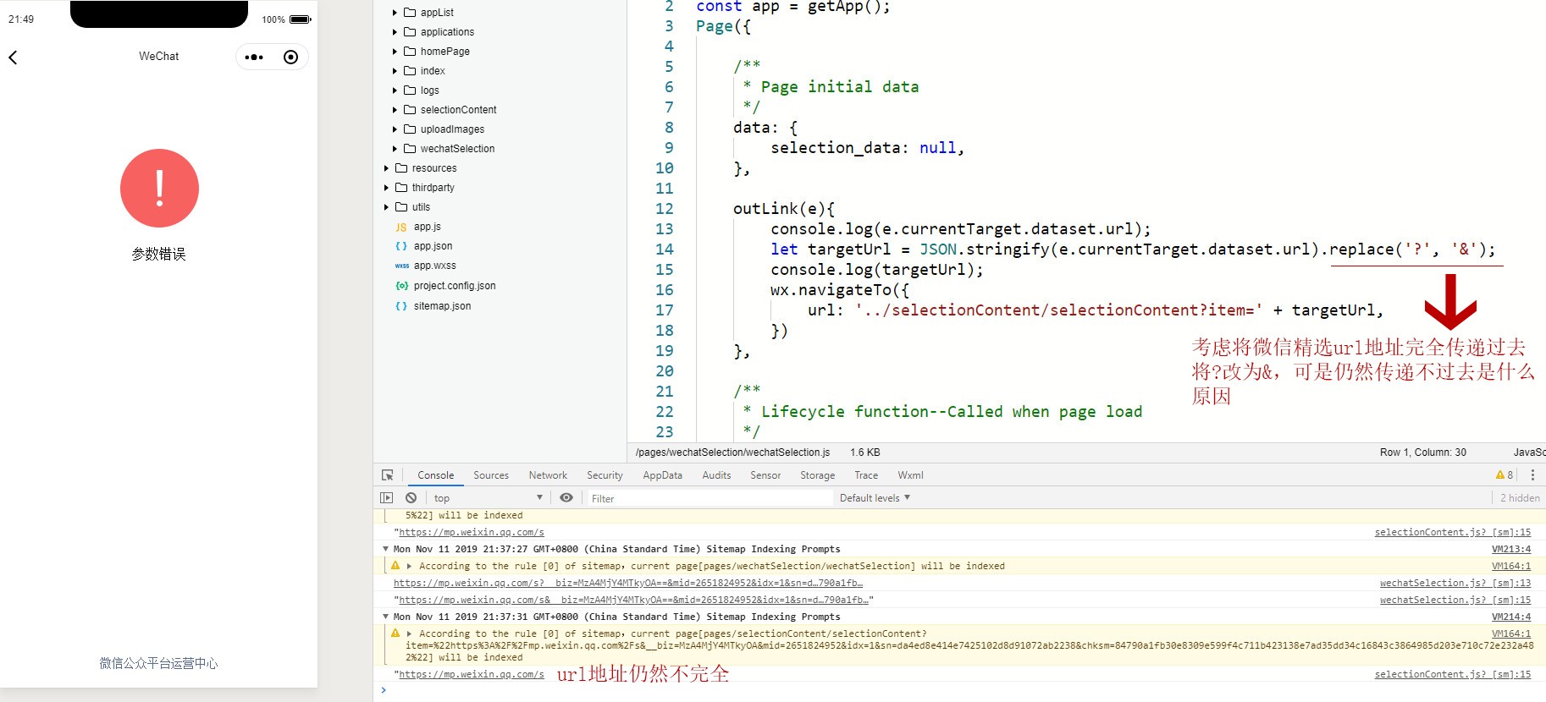This screenshot has width=1546, height=702.
Task: Activate the inspect element picker icon
Action: (x=388, y=475)
